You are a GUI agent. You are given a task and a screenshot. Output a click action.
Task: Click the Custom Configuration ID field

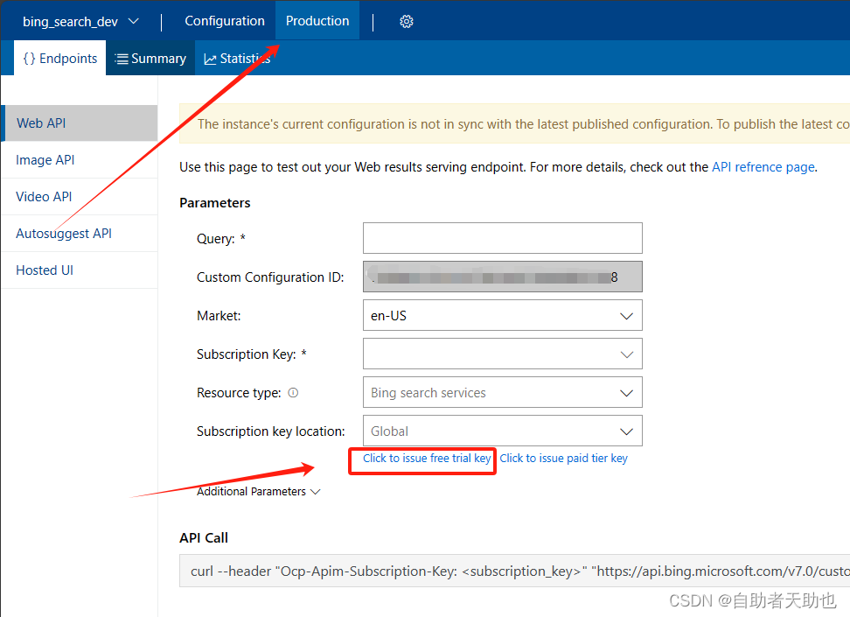click(503, 277)
